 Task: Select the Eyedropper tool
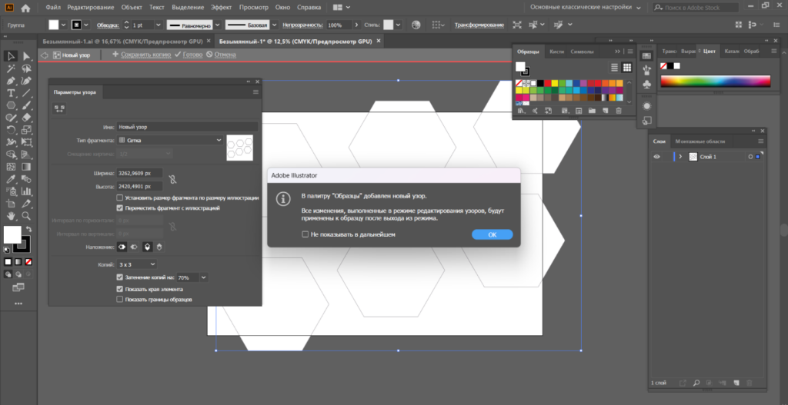pyautogui.click(x=11, y=179)
